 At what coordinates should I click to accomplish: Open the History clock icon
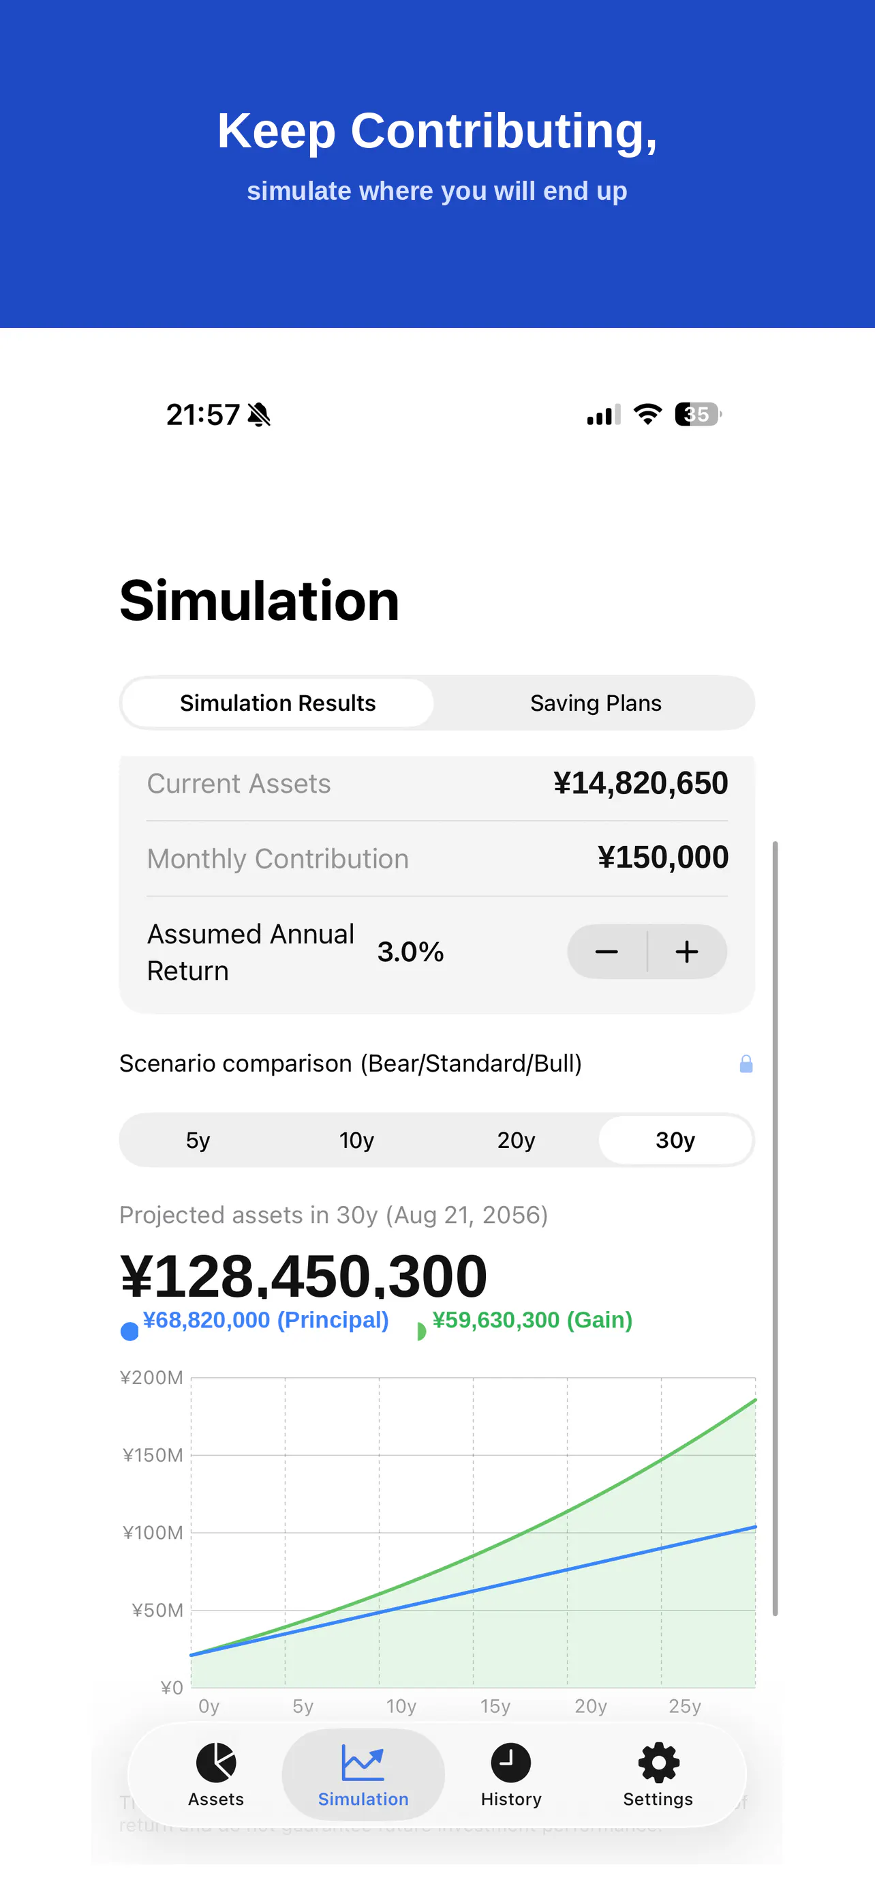click(x=510, y=1763)
